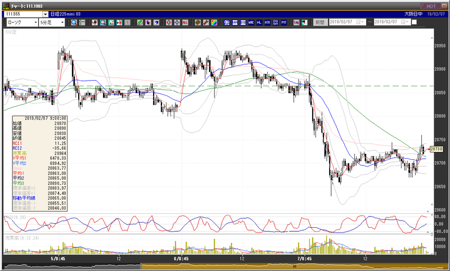
Task: Click the 大阪日中 session label
Action: point(413,14)
